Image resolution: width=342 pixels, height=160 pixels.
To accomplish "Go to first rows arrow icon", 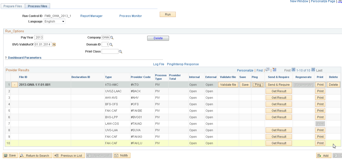I will 293,70.
